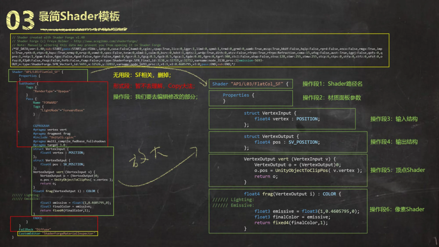Click the "操作段4：输出结构" label
The image size is (439, 247).
pos(394,142)
